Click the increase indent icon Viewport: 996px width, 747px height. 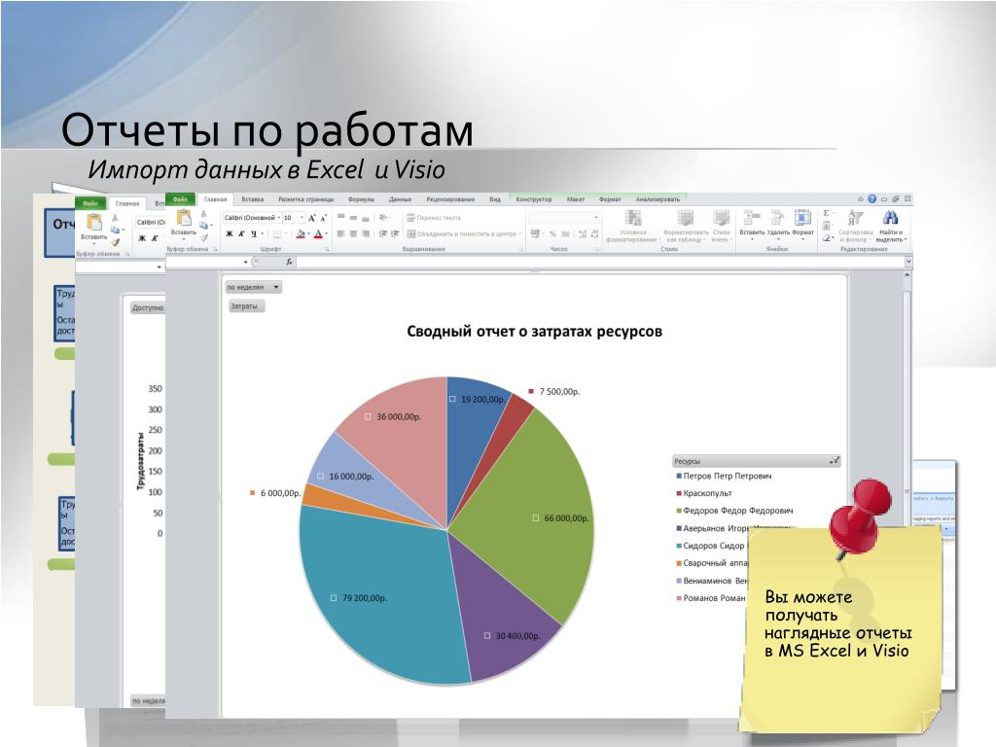click(x=395, y=233)
